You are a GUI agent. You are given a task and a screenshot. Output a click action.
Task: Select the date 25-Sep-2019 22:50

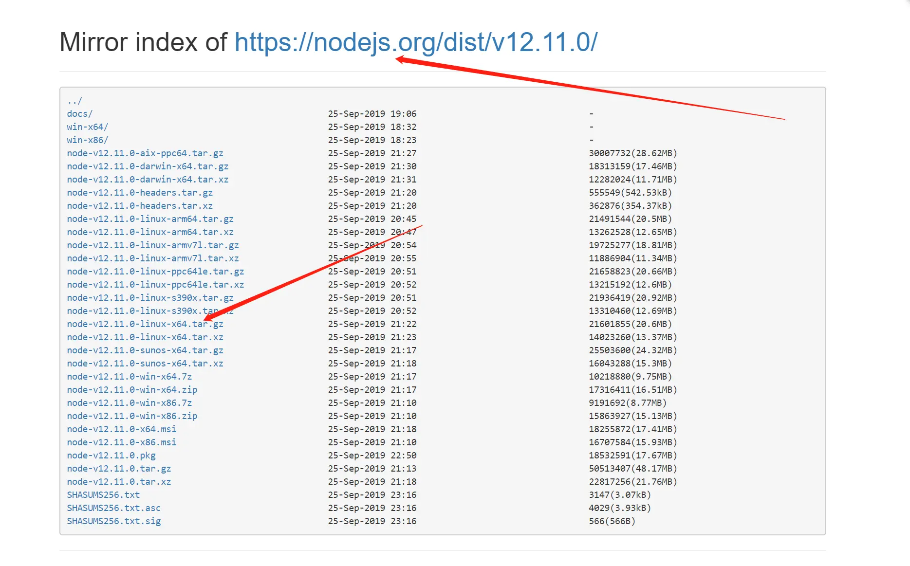point(372,456)
